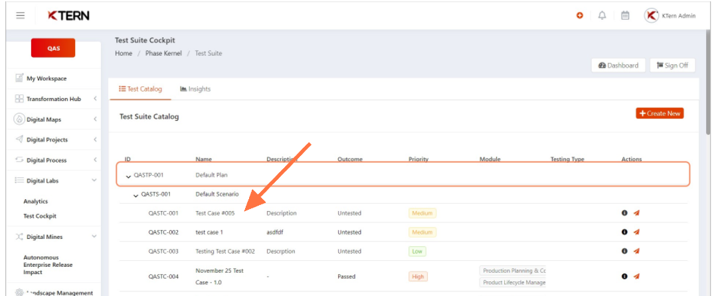The width and height of the screenshot is (716, 296).
Task: Click the Test Case #005 name
Action: coord(215,213)
